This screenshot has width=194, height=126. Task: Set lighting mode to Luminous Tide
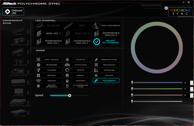pos(77,86)
